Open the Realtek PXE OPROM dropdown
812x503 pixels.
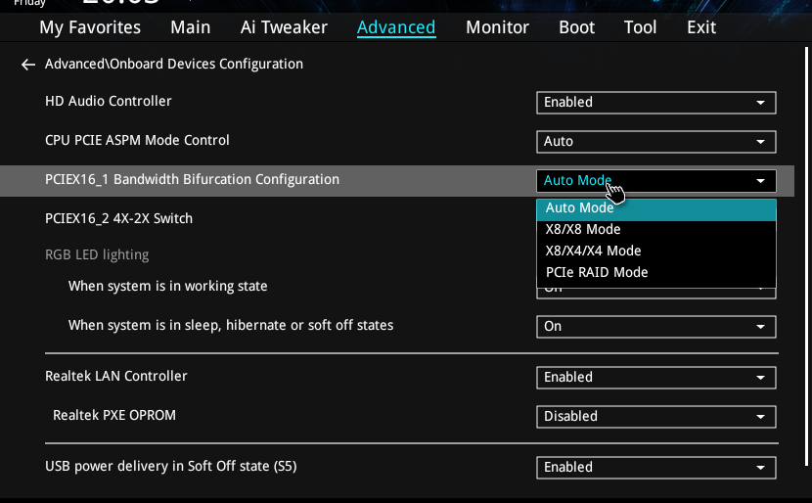655,416
